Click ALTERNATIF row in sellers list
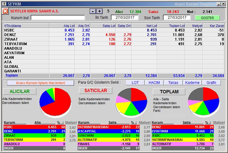The height and width of the screenshot is (153, 228). coord(108,140)
